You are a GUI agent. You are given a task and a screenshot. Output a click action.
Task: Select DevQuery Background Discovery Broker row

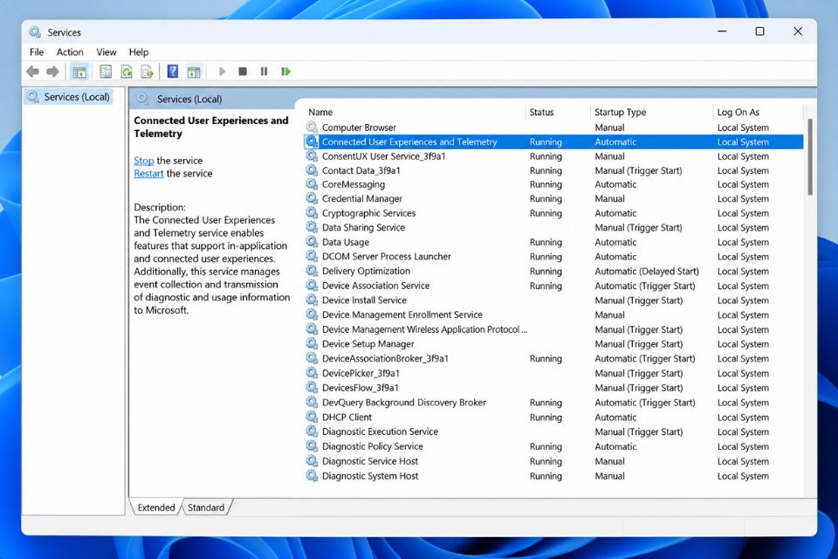[553, 403]
